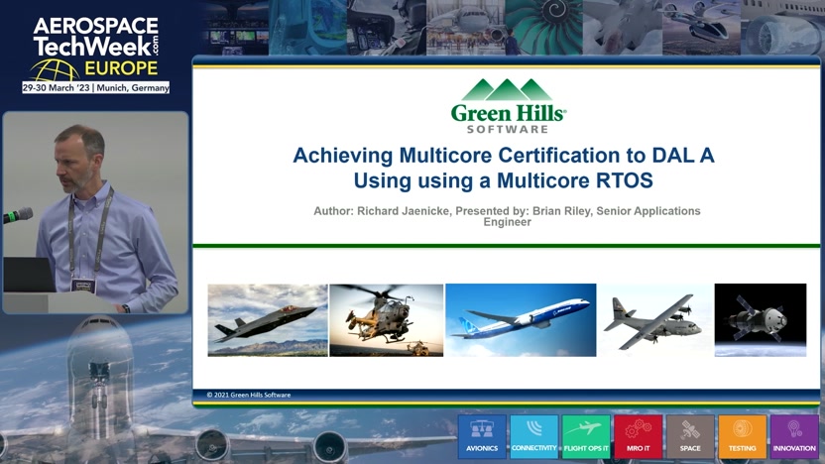This screenshot has width=825, height=464.
Task: Click the speaker video feed
Action: [95, 212]
